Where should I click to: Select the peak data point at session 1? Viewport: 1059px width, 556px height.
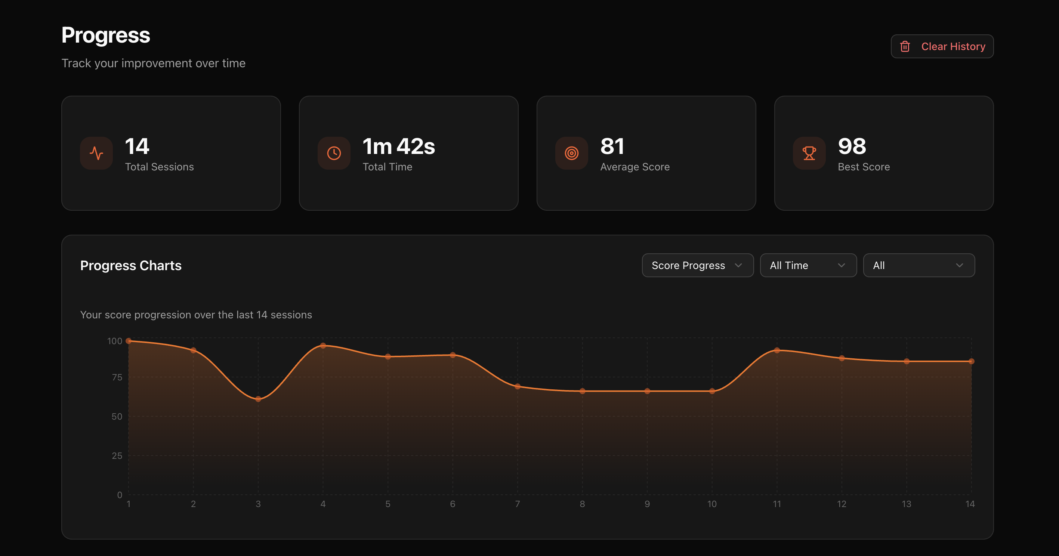tap(129, 341)
